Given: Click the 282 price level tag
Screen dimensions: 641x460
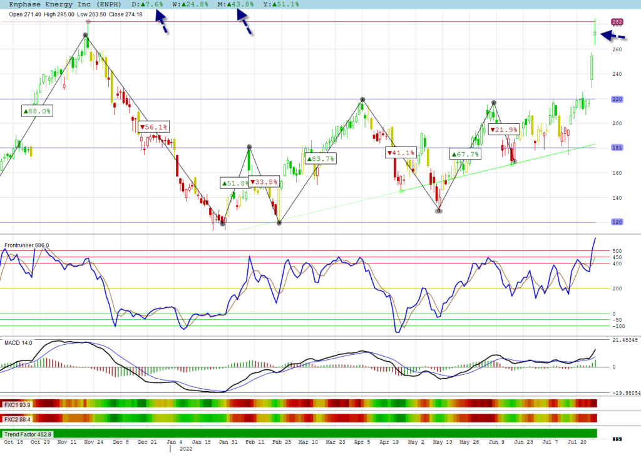Looking at the screenshot, I should [x=617, y=22].
